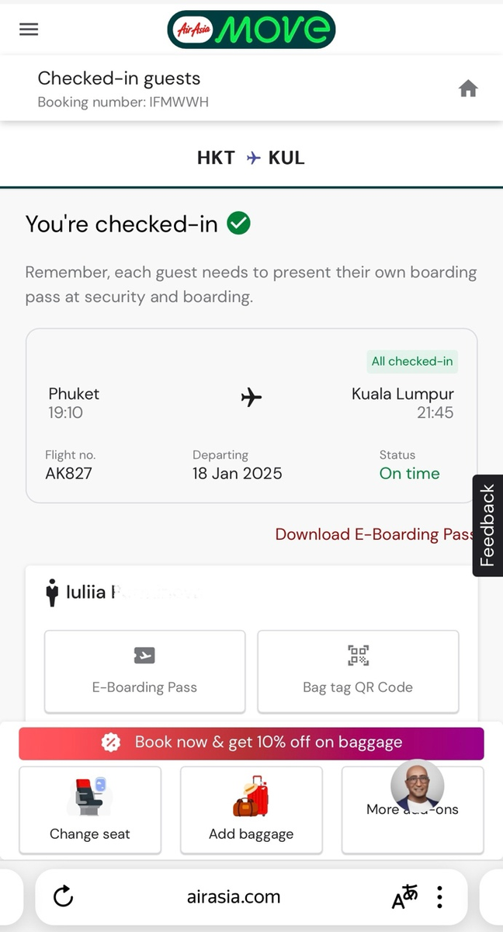The height and width of the screenshot is (932, 503).
Task: Choose Add baggage option
Action: coord(251,810)
